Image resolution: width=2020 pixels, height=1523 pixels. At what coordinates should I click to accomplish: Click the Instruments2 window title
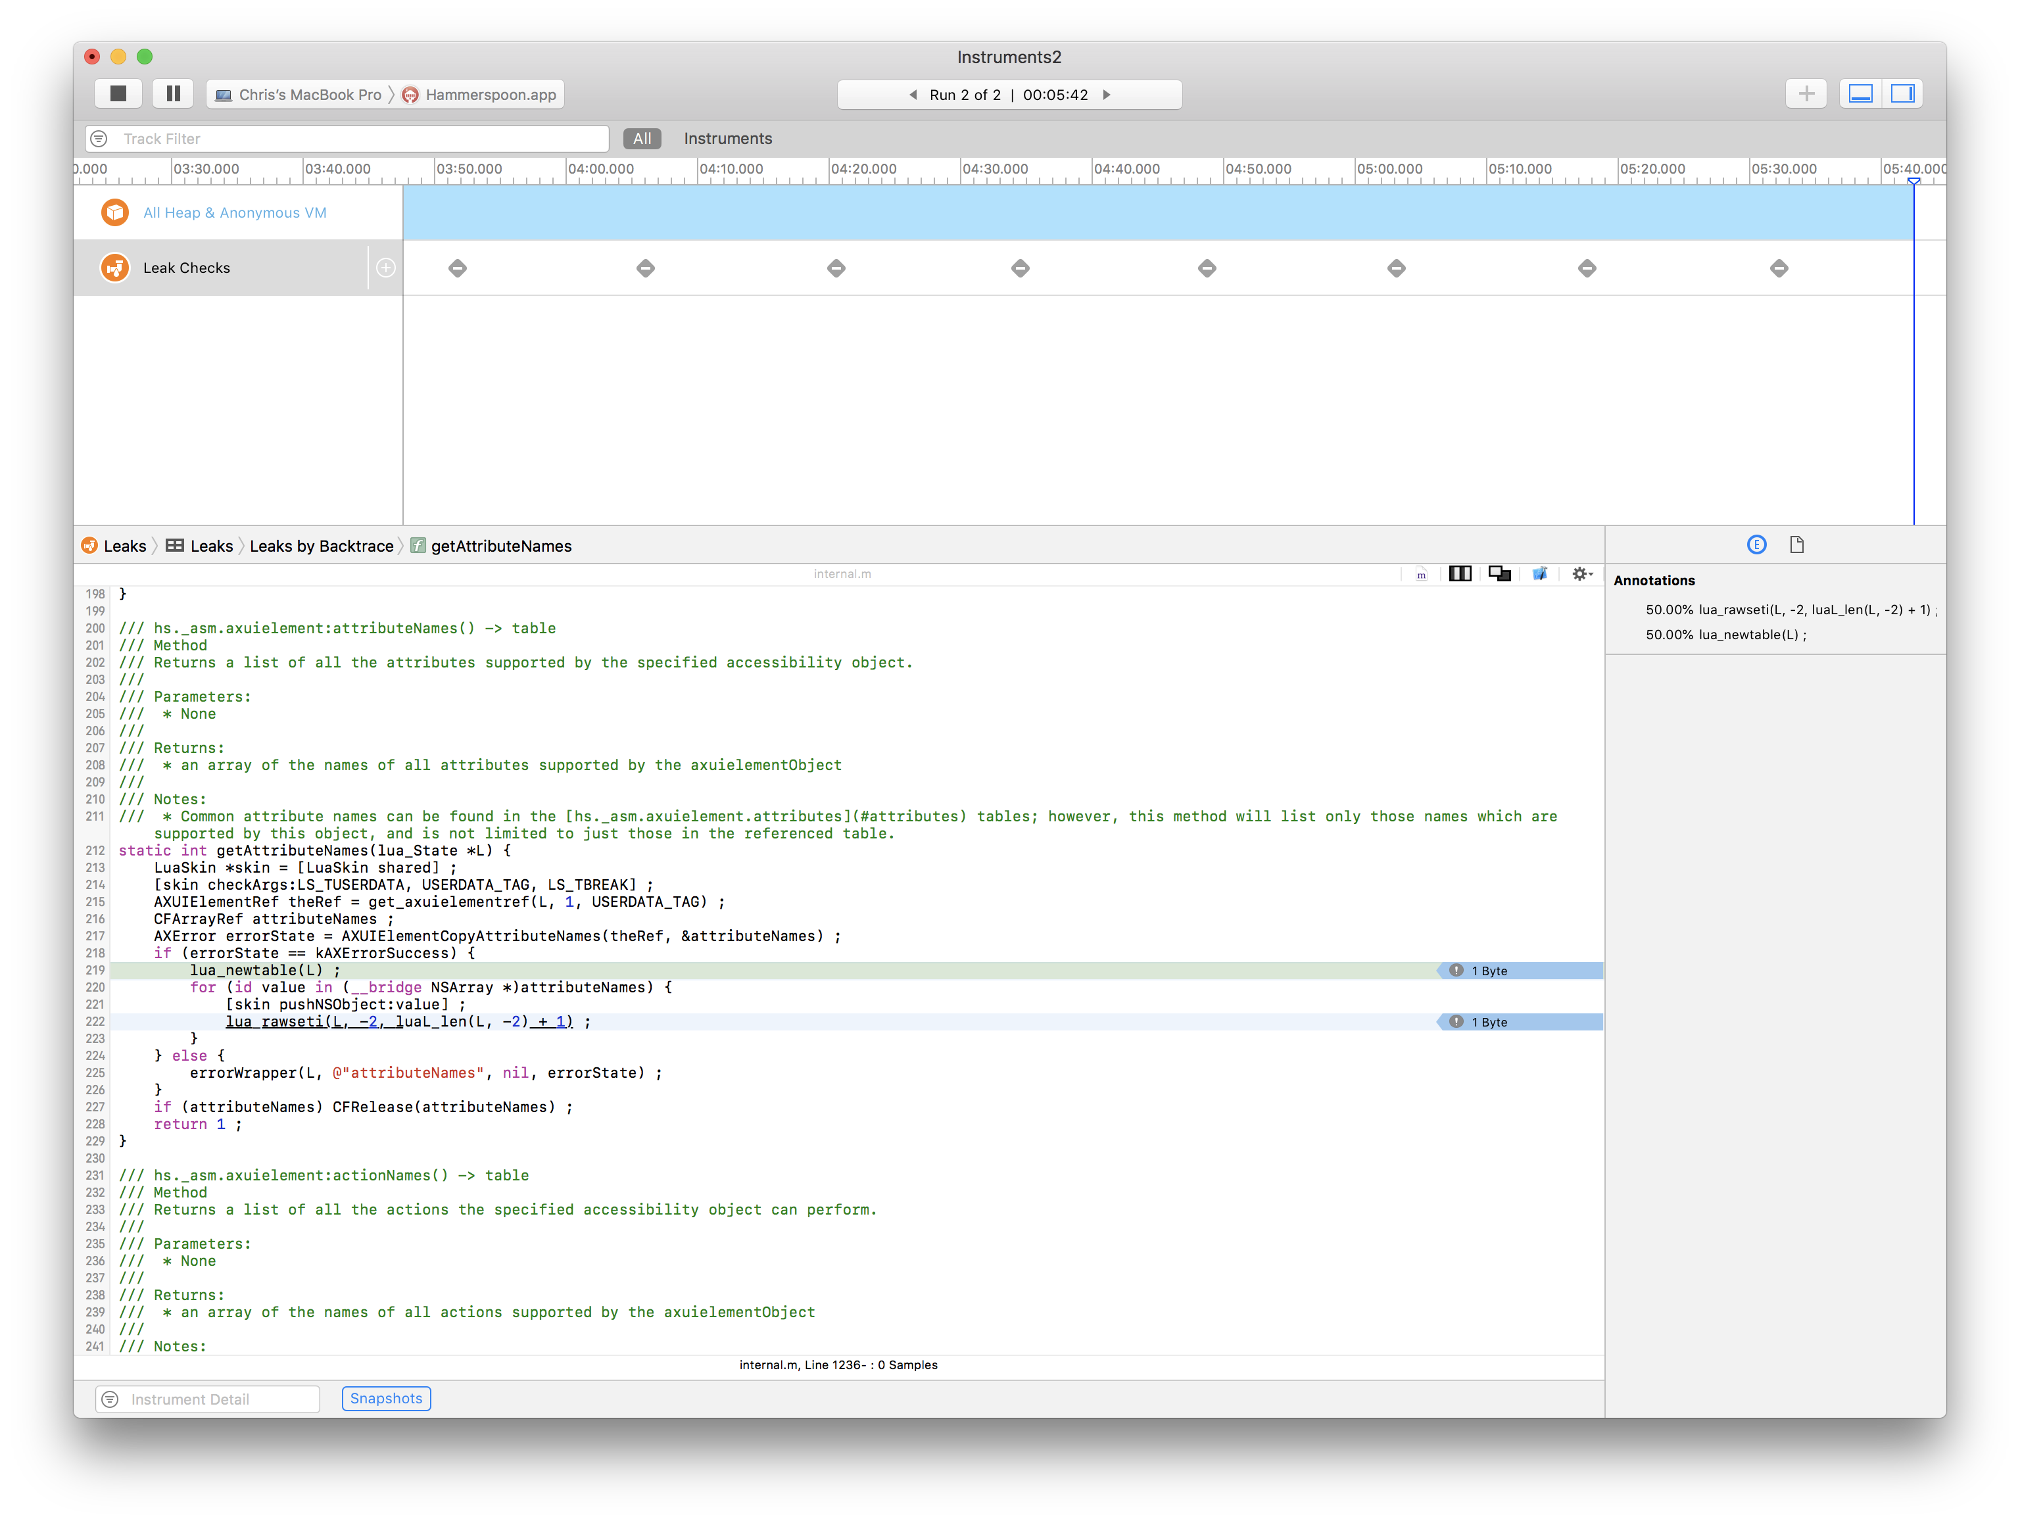[x=1009, y=57]
